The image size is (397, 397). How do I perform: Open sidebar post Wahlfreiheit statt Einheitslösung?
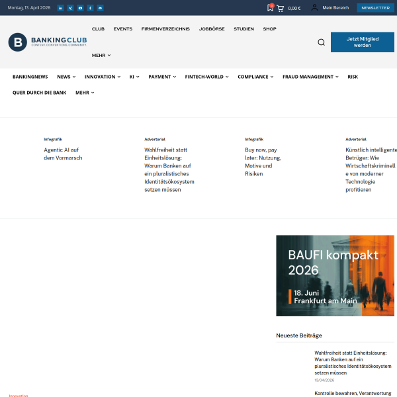(353, 363)
